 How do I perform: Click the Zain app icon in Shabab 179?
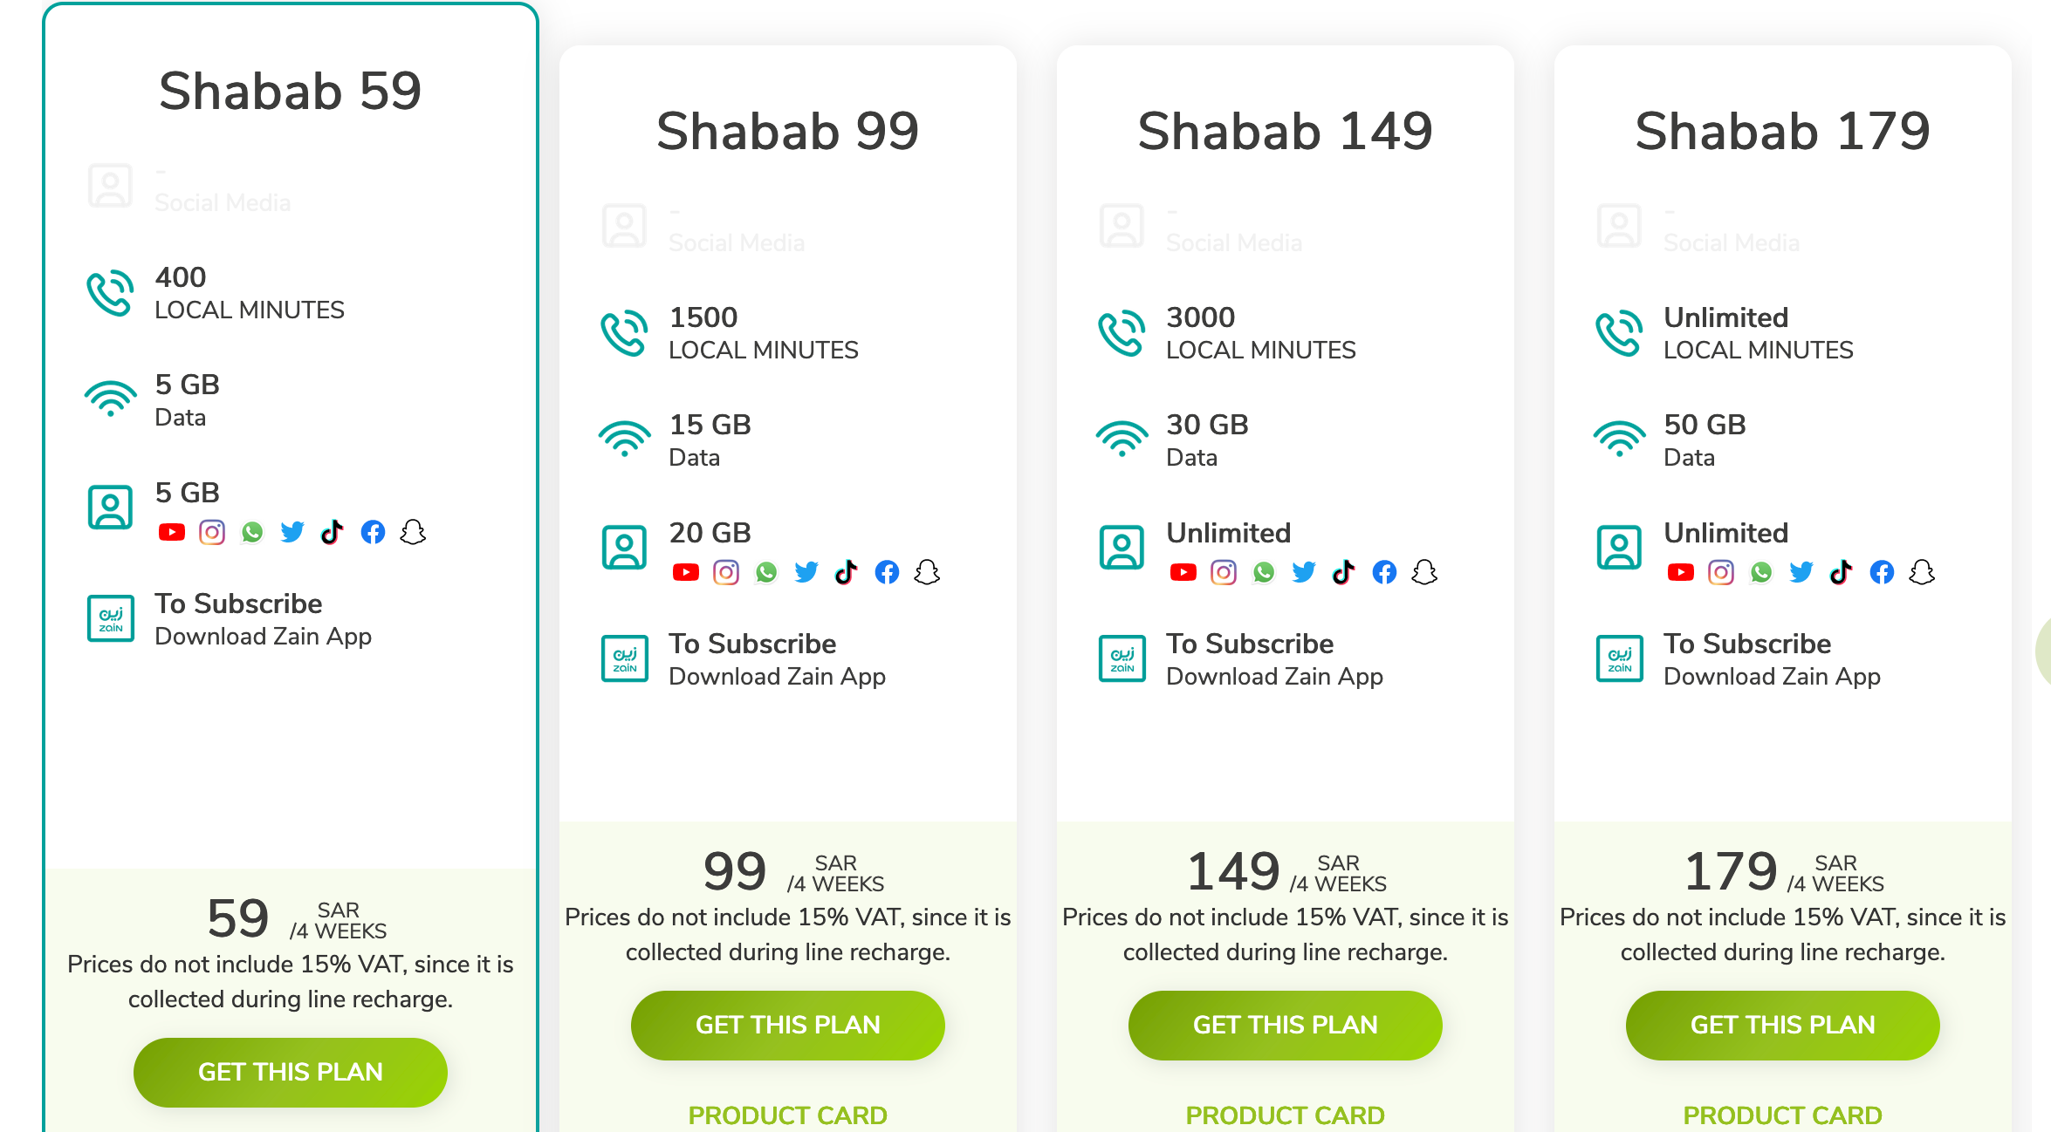(1620, 658)
